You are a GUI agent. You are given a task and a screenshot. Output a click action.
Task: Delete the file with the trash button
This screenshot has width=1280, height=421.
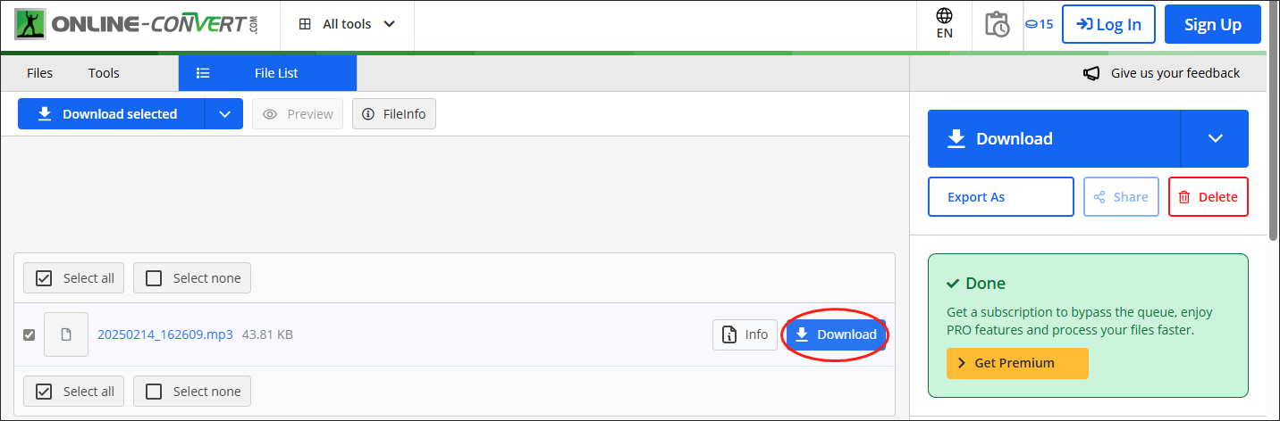[x=1208, y=197]
